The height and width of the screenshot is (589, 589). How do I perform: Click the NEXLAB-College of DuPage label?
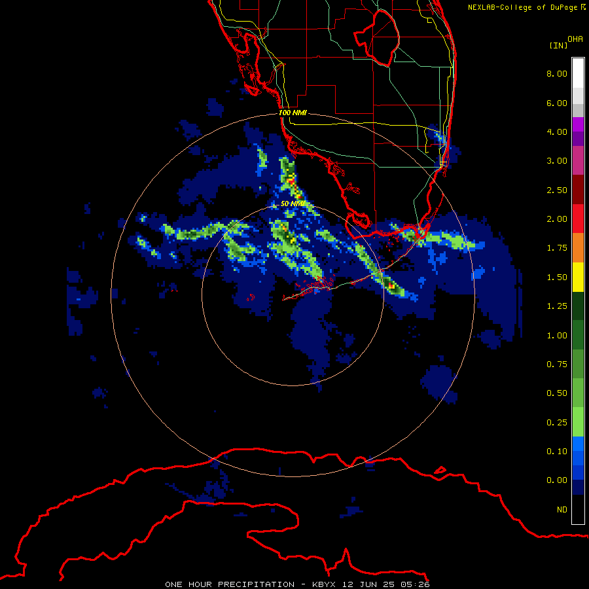(526, 7)
